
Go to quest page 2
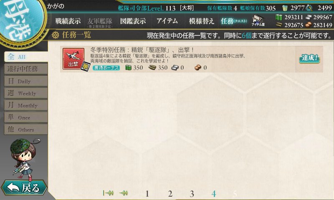[170, 194]
